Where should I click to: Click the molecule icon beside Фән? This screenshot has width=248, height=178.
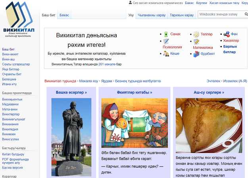coord(227,34)
